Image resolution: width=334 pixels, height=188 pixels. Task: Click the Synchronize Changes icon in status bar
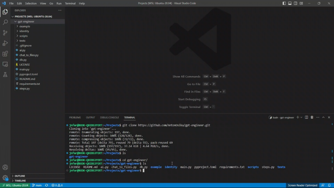pos(47,185)
